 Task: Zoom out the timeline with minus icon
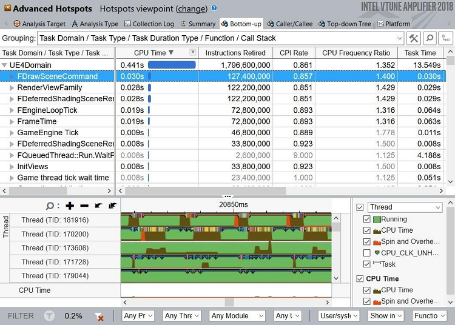(84, 206)
